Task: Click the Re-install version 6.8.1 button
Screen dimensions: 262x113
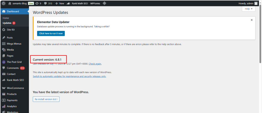Action: [x=46, y=99]
